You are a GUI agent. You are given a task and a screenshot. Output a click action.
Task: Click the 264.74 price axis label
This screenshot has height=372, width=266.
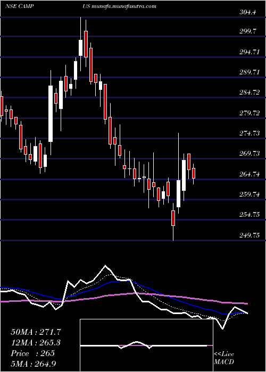pos(250,175)
